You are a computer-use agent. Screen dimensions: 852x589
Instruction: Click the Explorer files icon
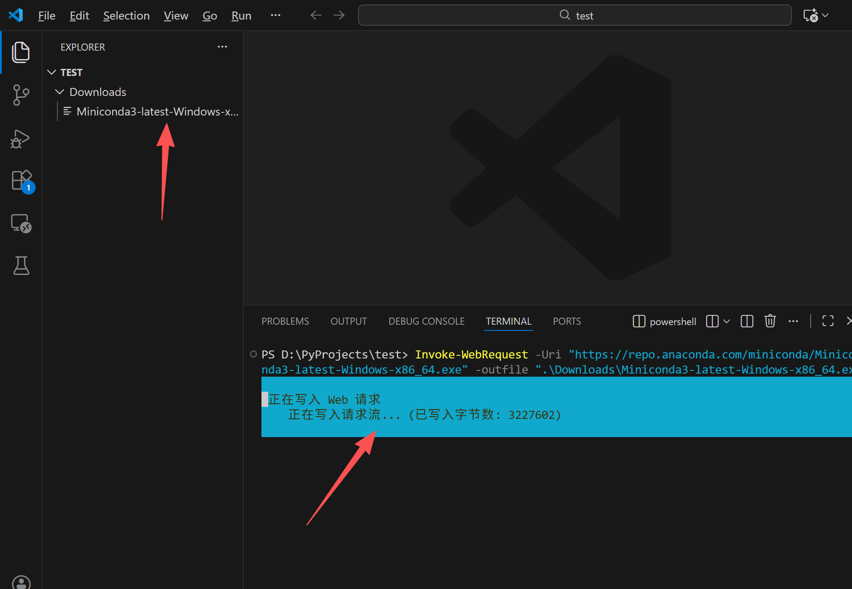pyautogui.click(x=21, y=52)
